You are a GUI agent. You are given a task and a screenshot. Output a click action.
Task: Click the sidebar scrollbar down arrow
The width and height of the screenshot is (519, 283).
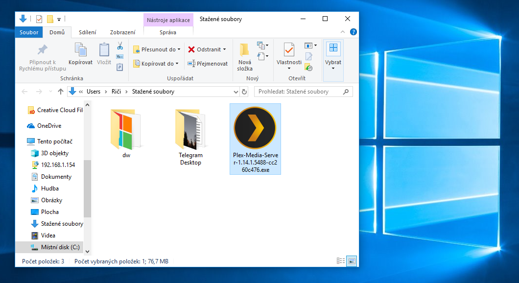(87, 252)
